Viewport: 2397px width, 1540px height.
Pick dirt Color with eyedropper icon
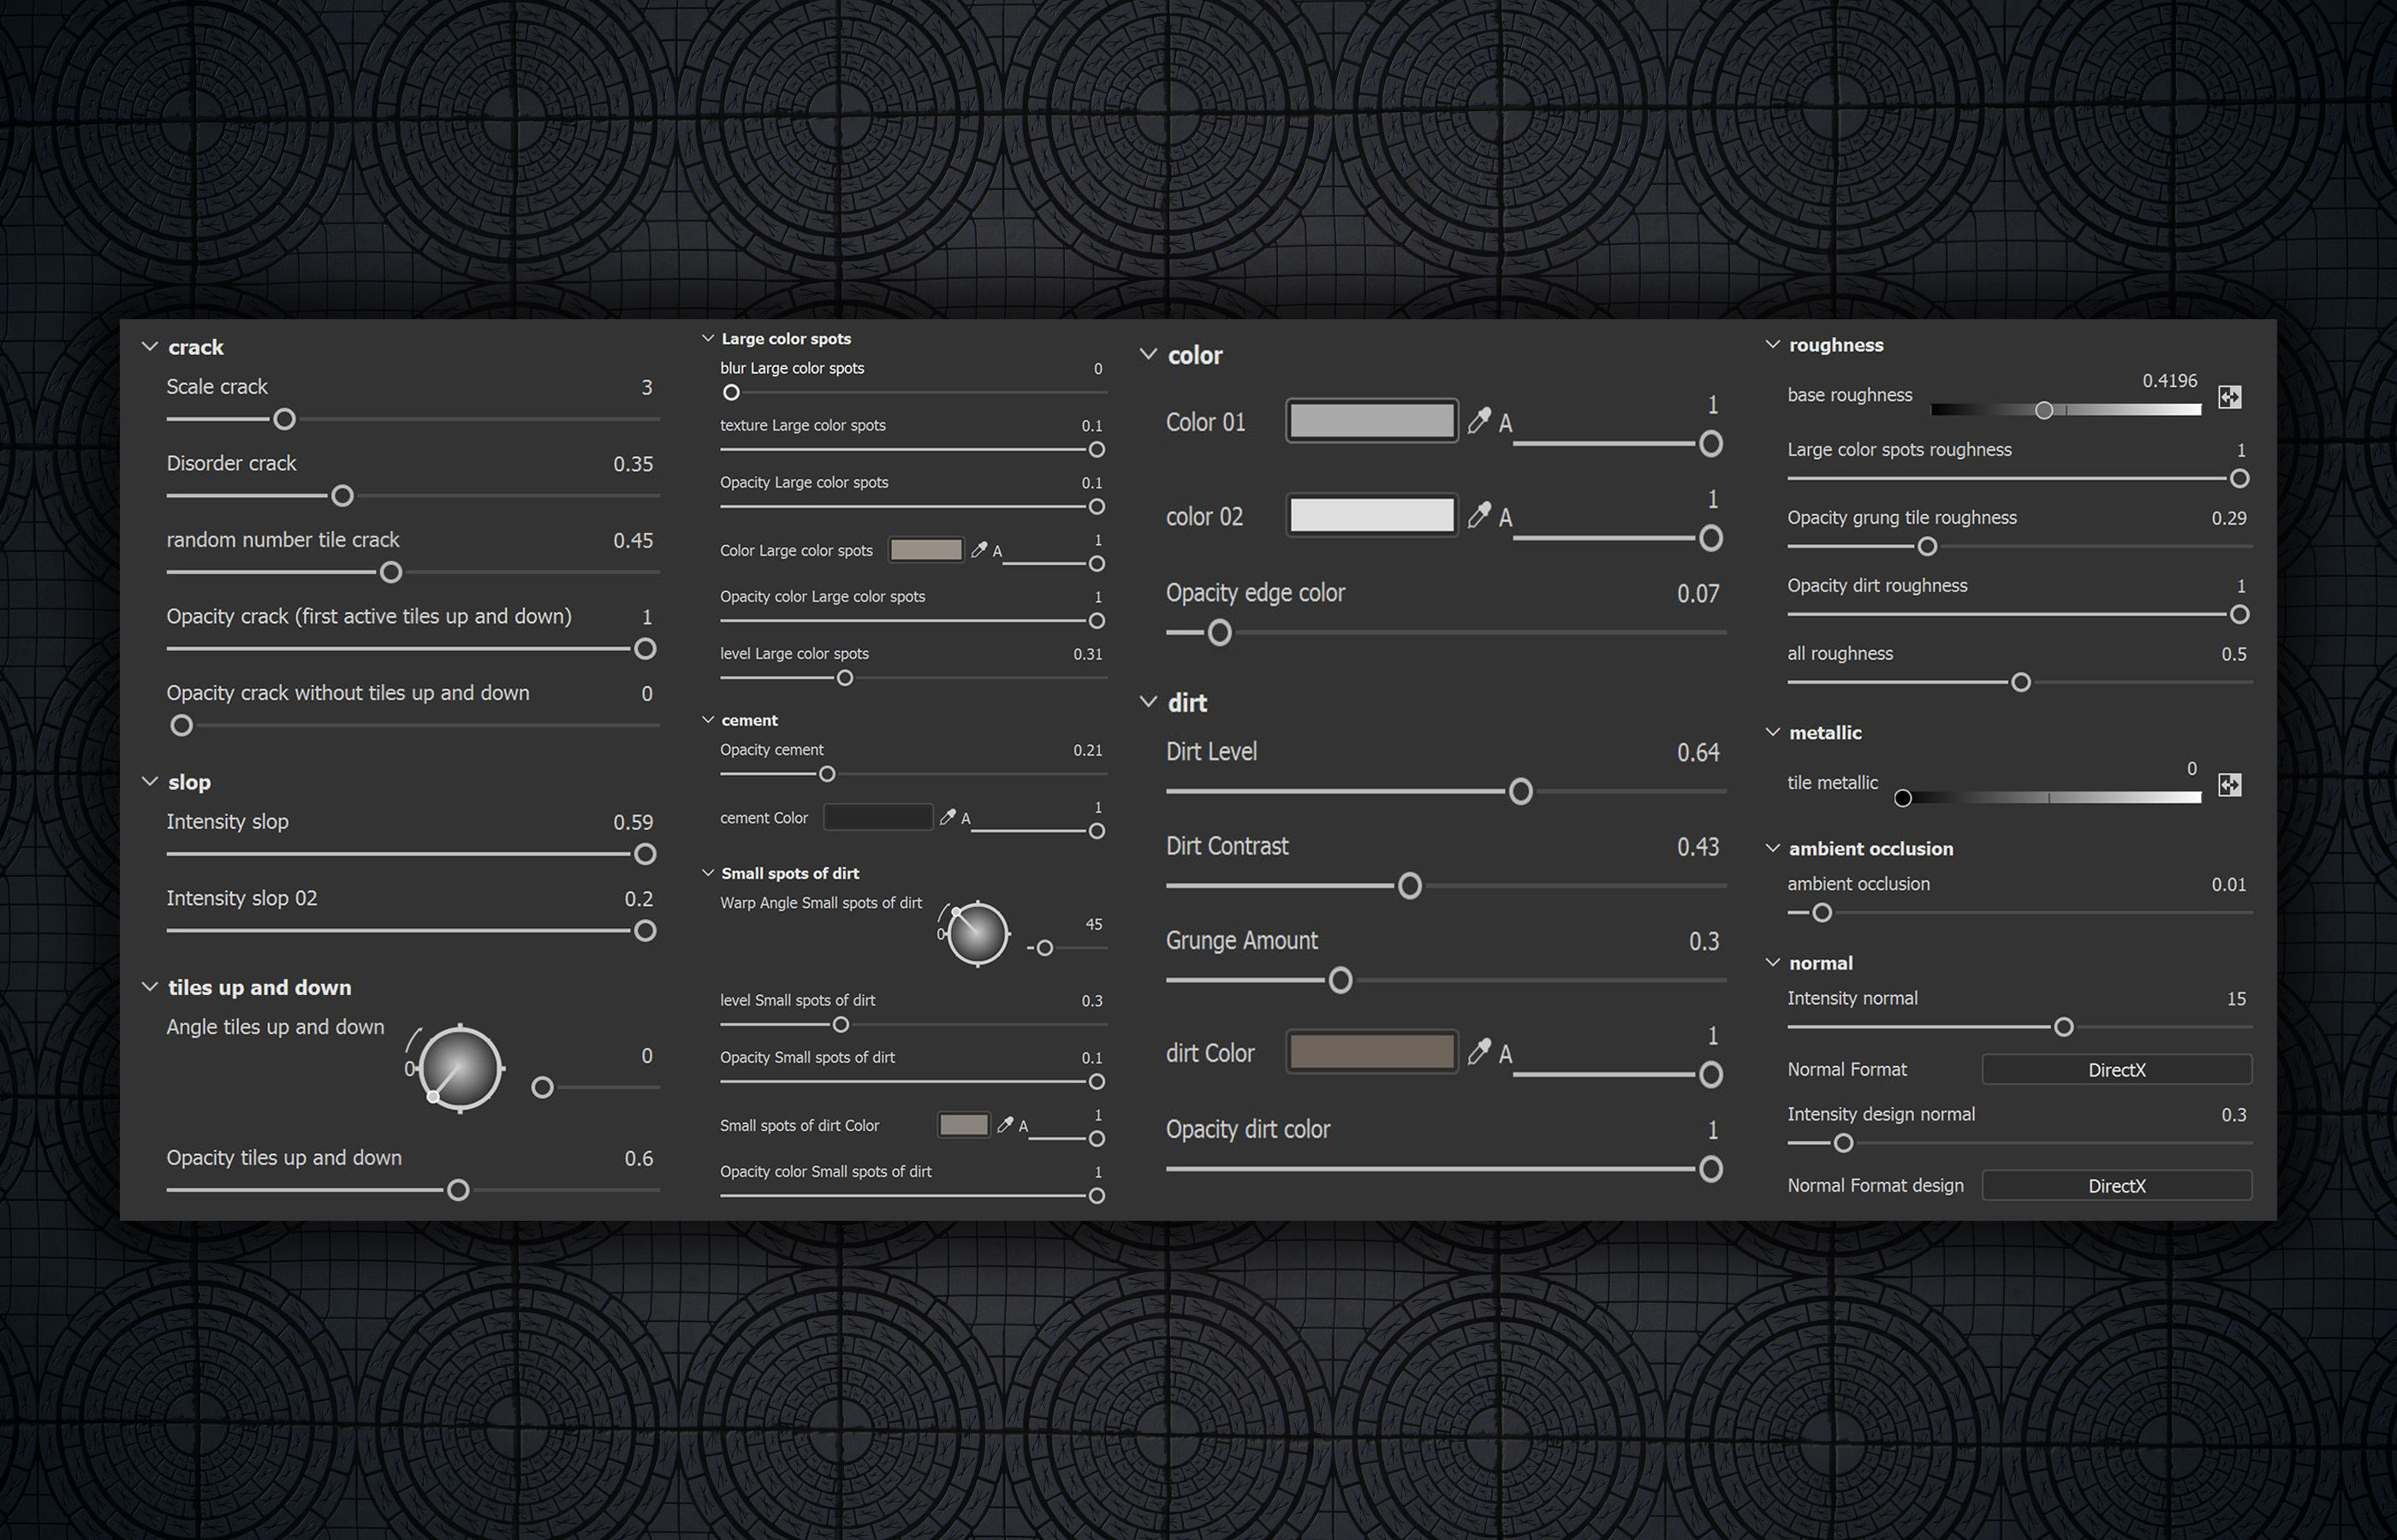coord(1478,1052)
